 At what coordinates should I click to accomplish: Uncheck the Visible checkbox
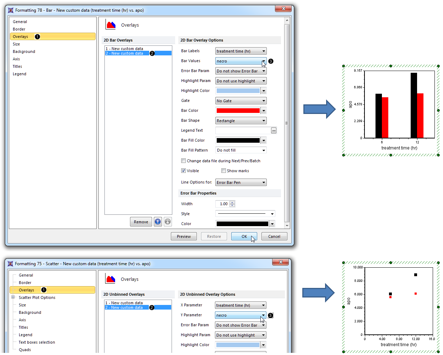click(x=184, y=171)
